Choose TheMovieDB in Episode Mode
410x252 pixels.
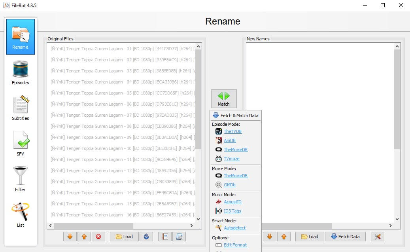(235, 150)
